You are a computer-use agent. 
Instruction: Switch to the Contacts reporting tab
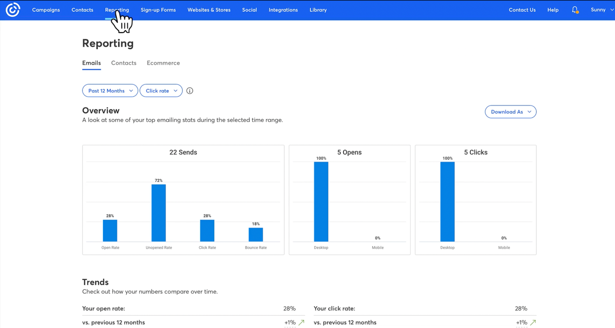(x=124, y=63)
